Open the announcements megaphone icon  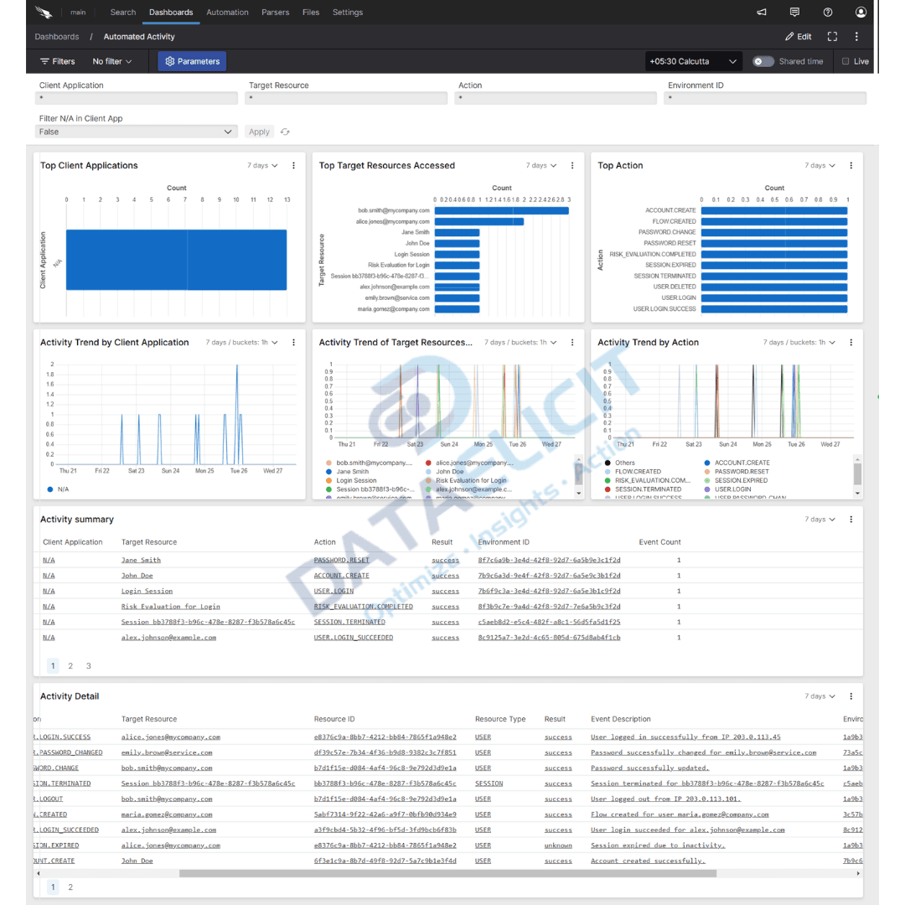point(761,12)
